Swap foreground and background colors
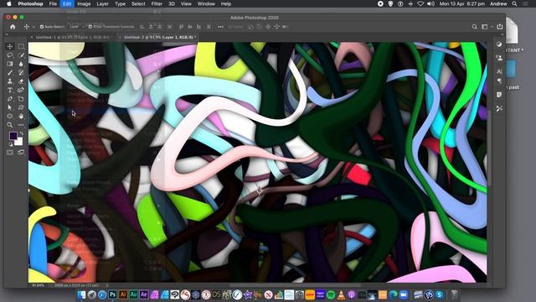Image resolution: width=536 pixels, height=302 pixels. 21,133
